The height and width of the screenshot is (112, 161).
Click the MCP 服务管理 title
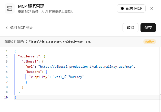31,6
